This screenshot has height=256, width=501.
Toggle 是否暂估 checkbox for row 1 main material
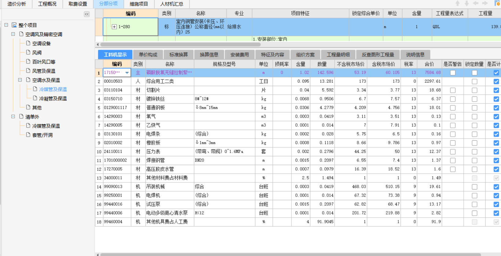coord(453,73)
